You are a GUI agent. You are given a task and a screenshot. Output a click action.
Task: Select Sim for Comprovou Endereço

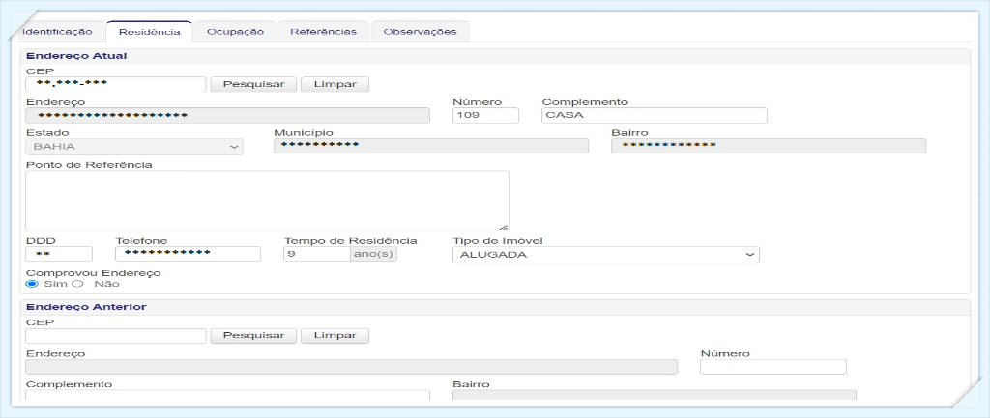(32, 284)
